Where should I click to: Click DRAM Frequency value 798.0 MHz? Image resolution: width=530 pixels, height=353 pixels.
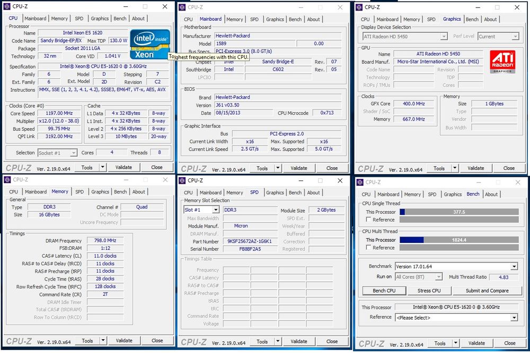pos(105,240)
